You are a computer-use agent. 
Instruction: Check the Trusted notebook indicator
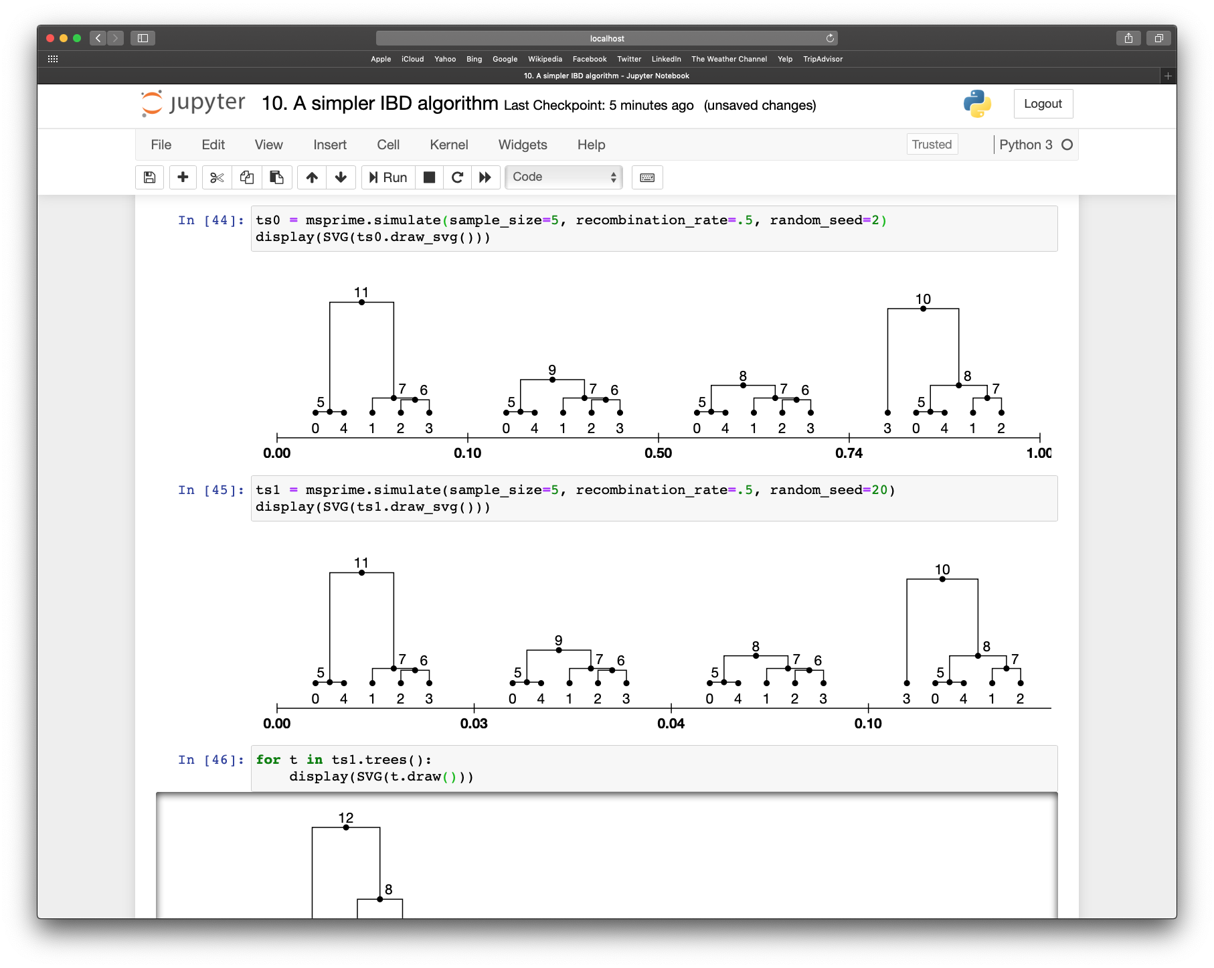tap(932, 144)
